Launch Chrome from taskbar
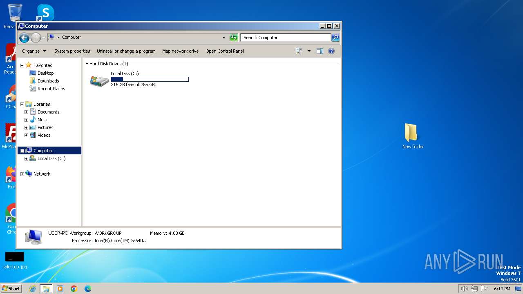Image resolution: width=523 pixels, height=294 pixels. 74,289
